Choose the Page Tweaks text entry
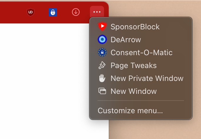 (x=133, y=65)
